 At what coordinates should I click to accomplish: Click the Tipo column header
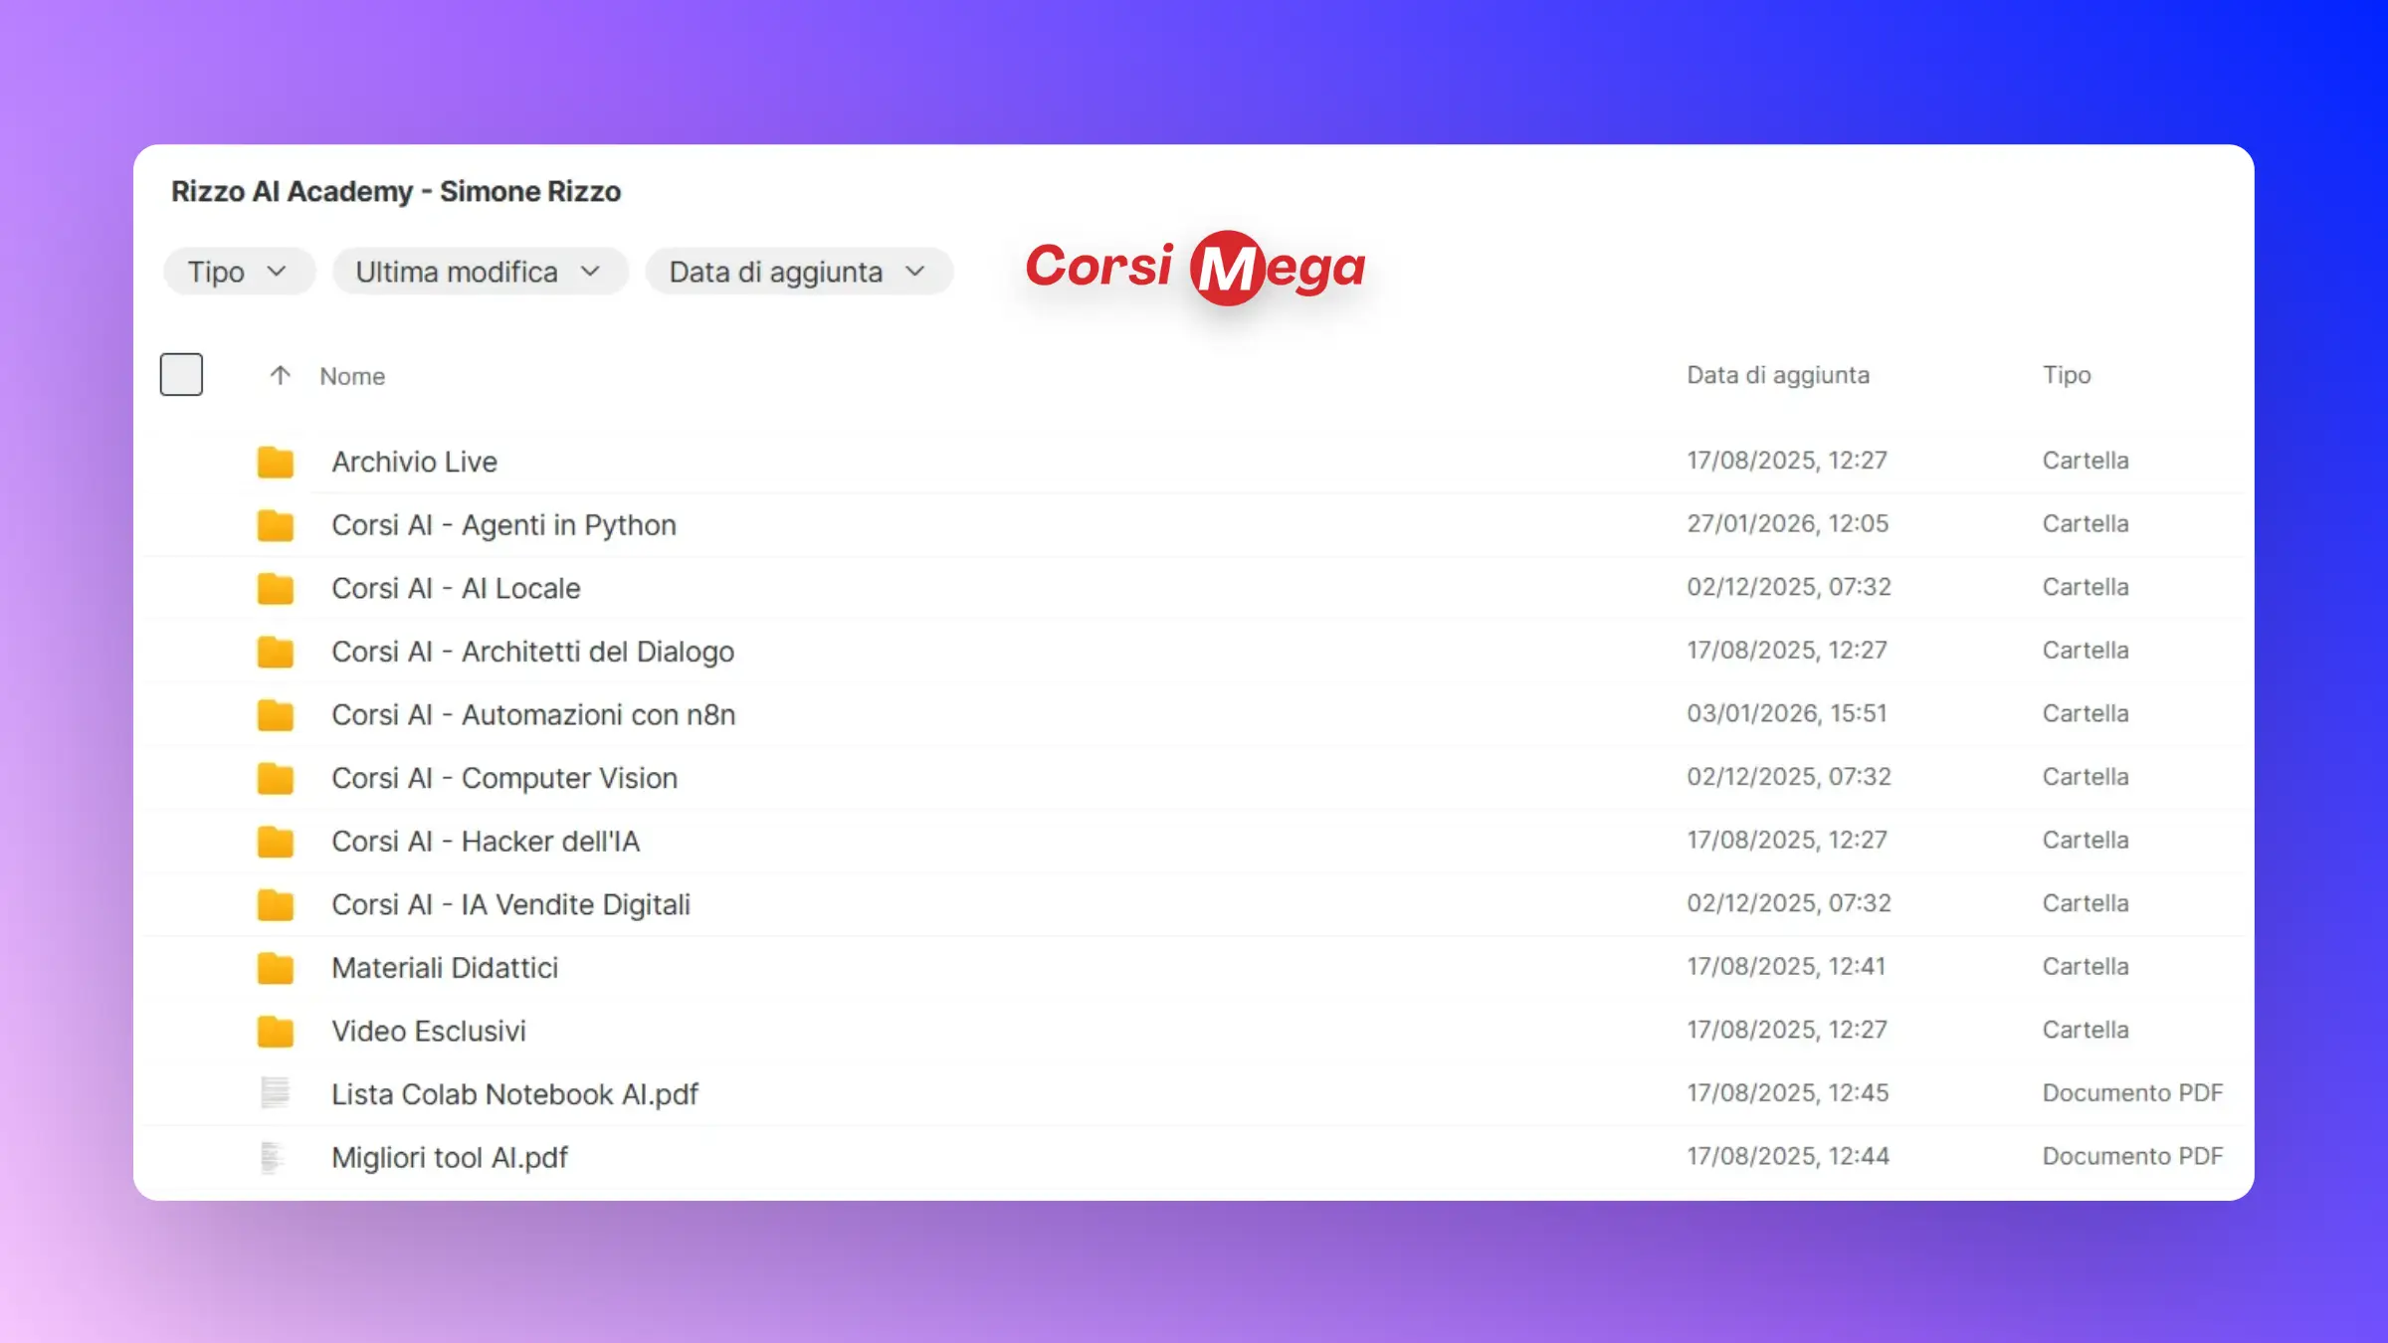(x=2066, y=375)
